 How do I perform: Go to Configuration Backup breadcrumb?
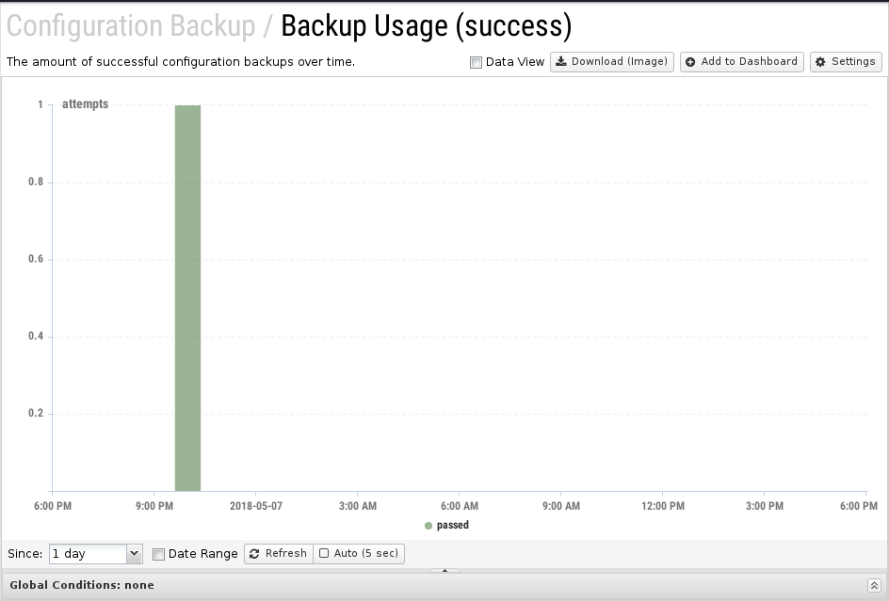pos(131,26)
